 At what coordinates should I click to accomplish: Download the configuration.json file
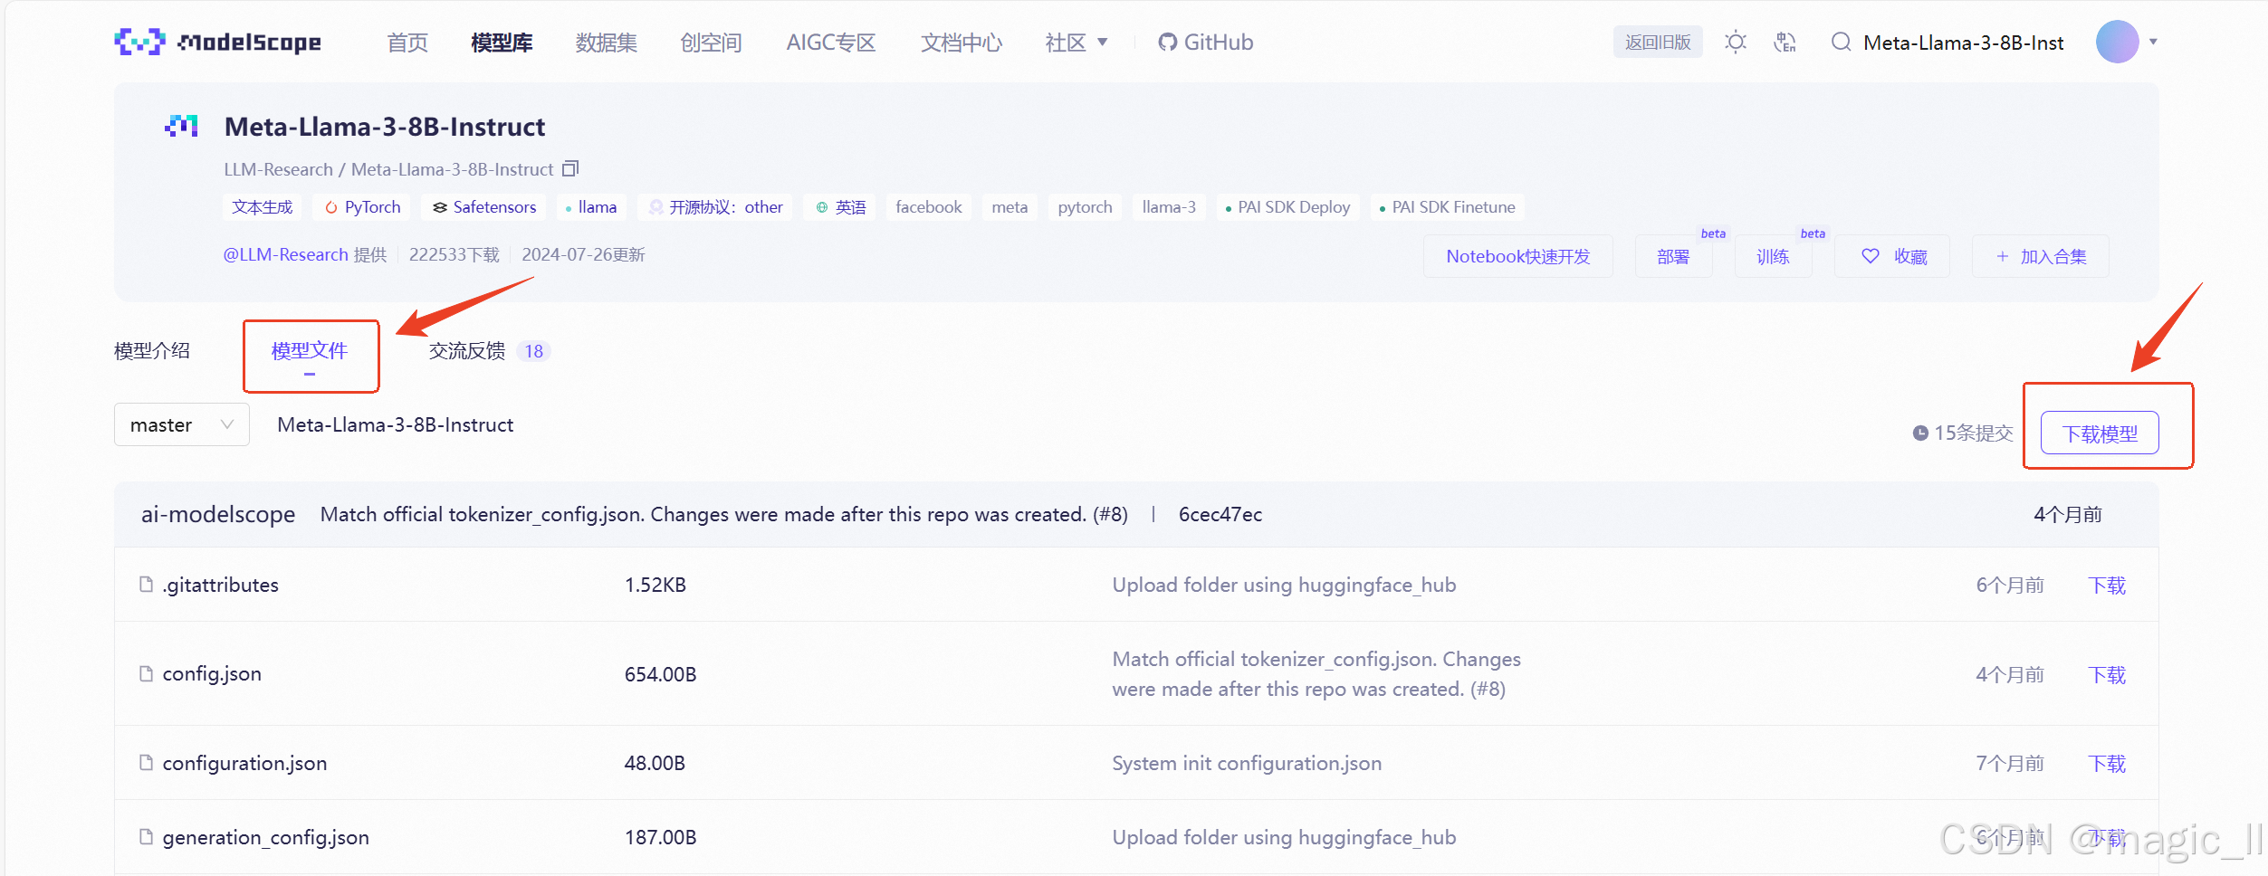point(2107,763)
